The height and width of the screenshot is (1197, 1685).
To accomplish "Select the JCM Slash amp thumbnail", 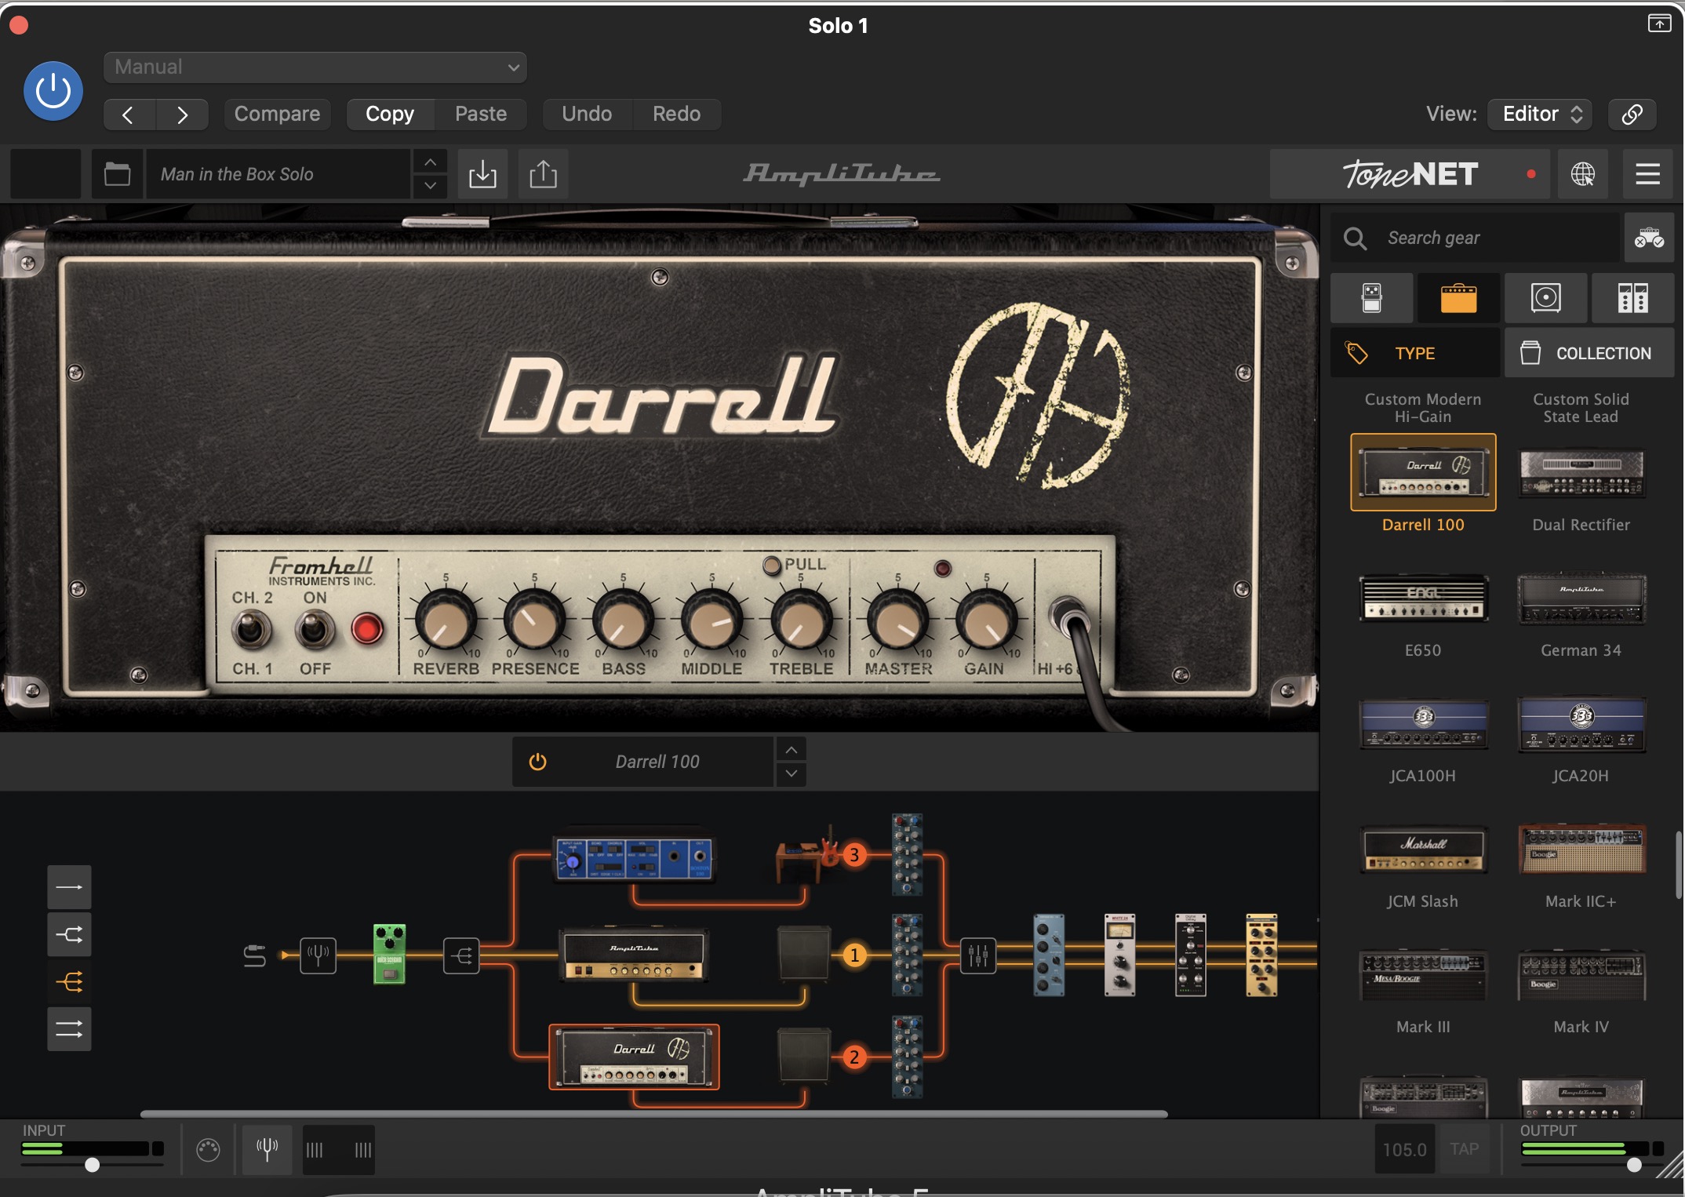I will (1423, 849).
